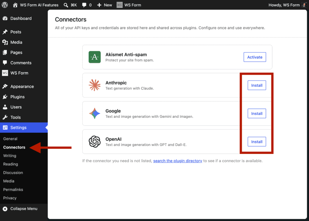Viewport: 309px width, 221px height.
Task: Open Privacy settings
Action: point(10,198)
